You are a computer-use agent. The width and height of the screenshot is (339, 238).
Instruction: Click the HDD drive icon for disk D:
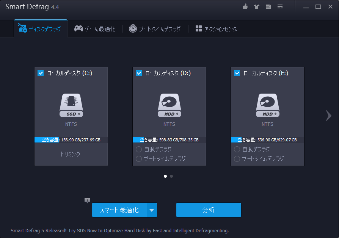(169, 105)
